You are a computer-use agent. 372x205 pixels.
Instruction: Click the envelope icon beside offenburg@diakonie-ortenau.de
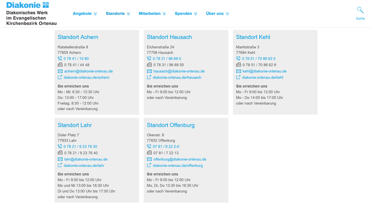(x=149, y=159)
